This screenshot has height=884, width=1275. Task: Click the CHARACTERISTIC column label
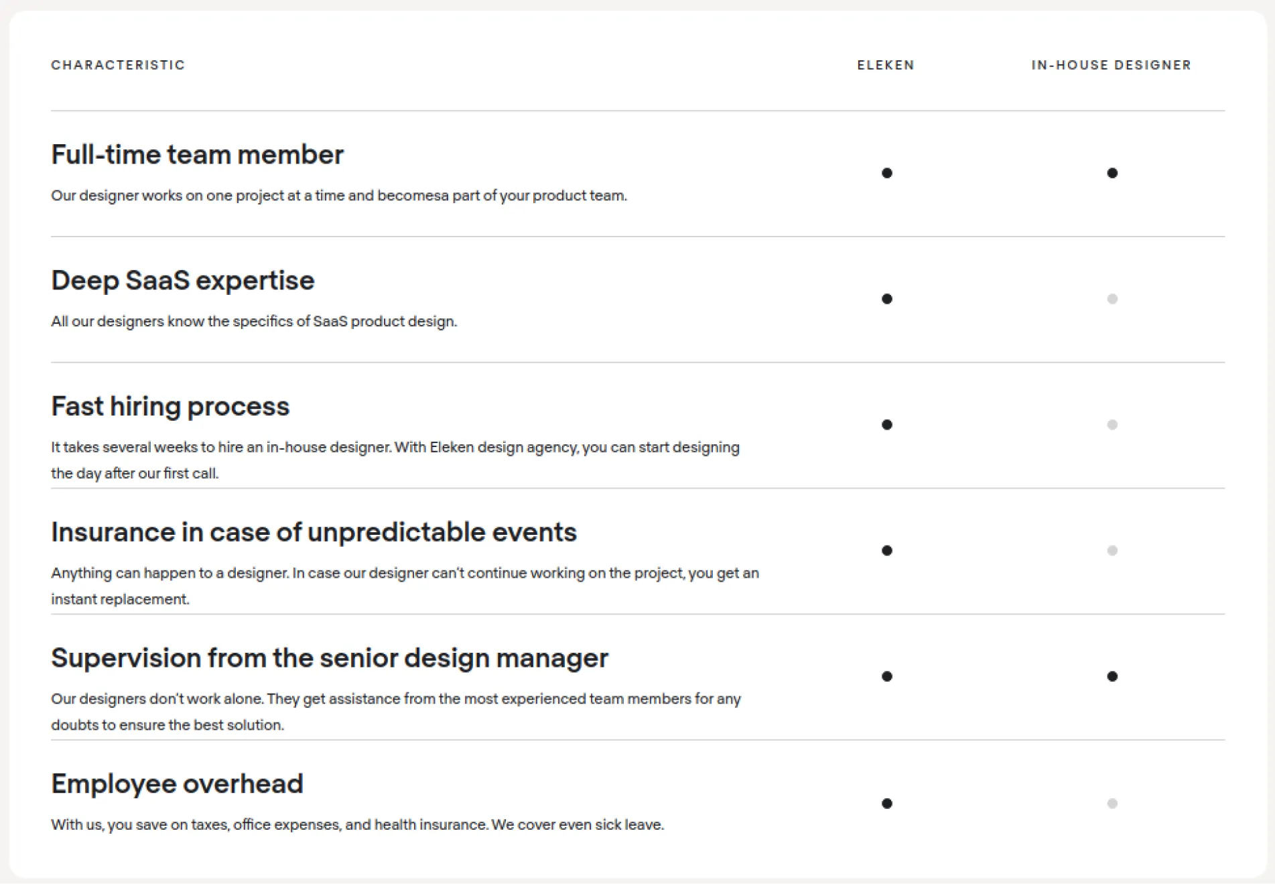(118, 65)
